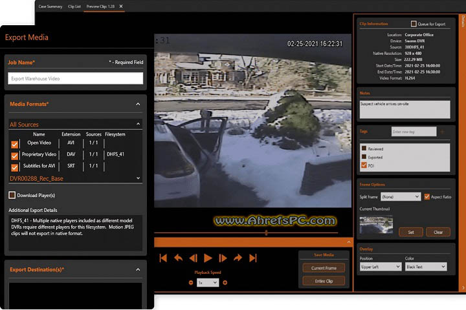Screen dimensions: 466x310
Task: Uncheck the POI tag
Action: pos(364,165)
